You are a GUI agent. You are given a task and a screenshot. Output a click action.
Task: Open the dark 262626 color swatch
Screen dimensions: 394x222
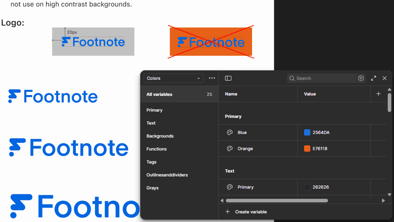(307, 187)
